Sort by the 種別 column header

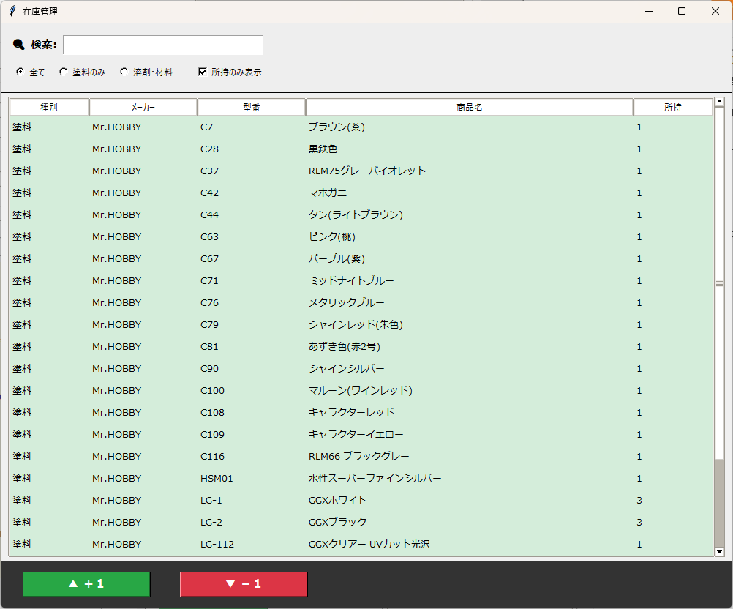click(x=49, y=108)
